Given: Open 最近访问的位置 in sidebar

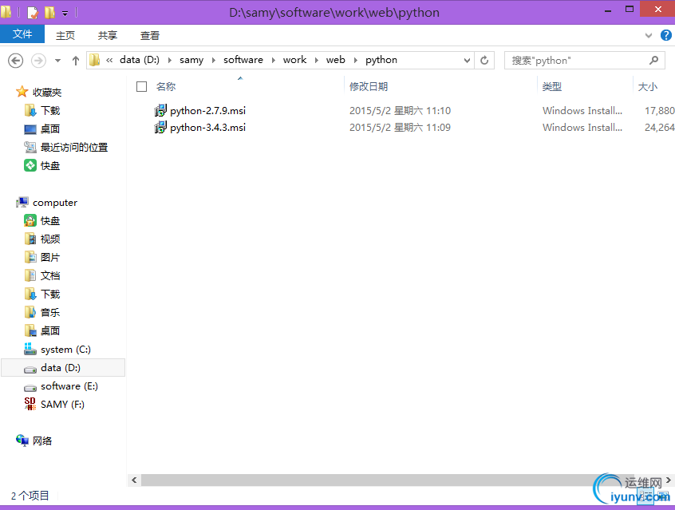Looking at the screenshot, I should pos(73,148).
